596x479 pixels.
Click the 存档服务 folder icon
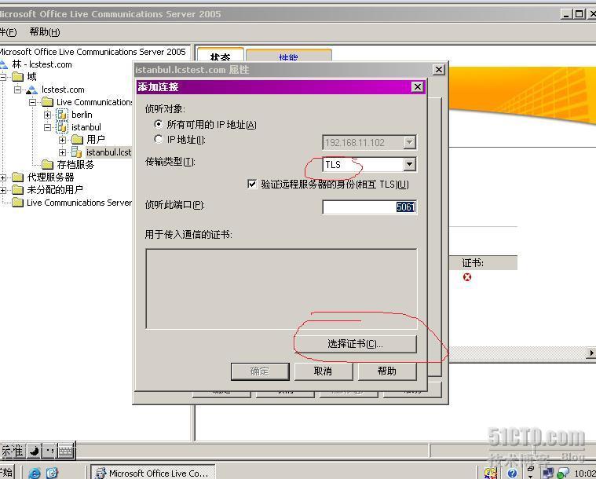tap(47, 165)
